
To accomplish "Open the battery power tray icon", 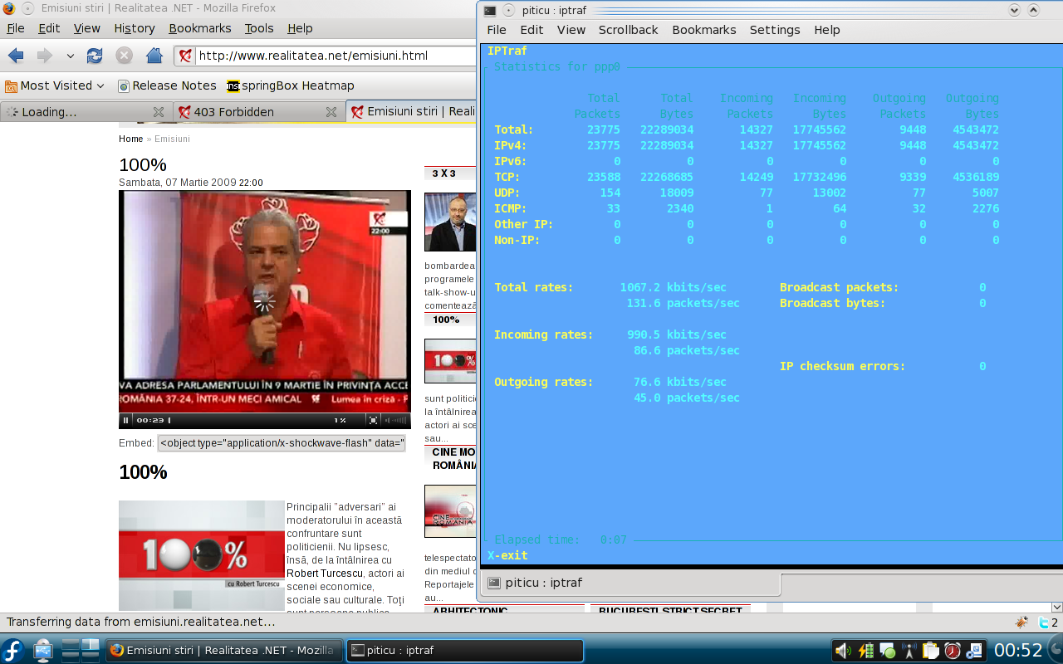I will pos(865,651).
